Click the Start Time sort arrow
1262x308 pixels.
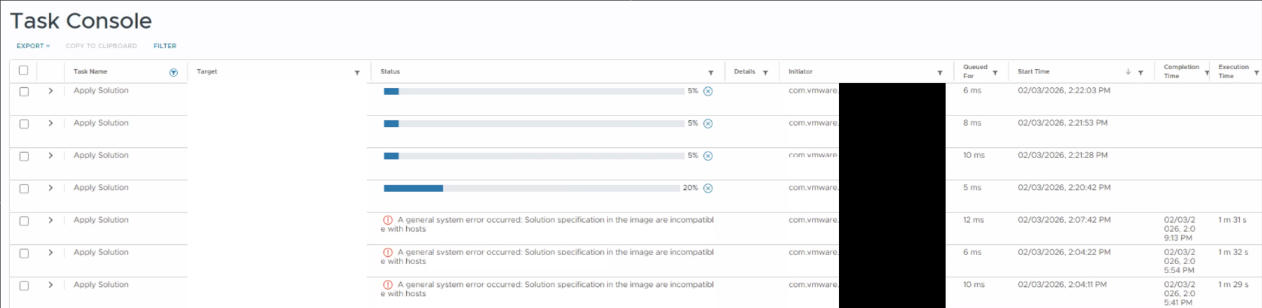[x=1128, y=72]
